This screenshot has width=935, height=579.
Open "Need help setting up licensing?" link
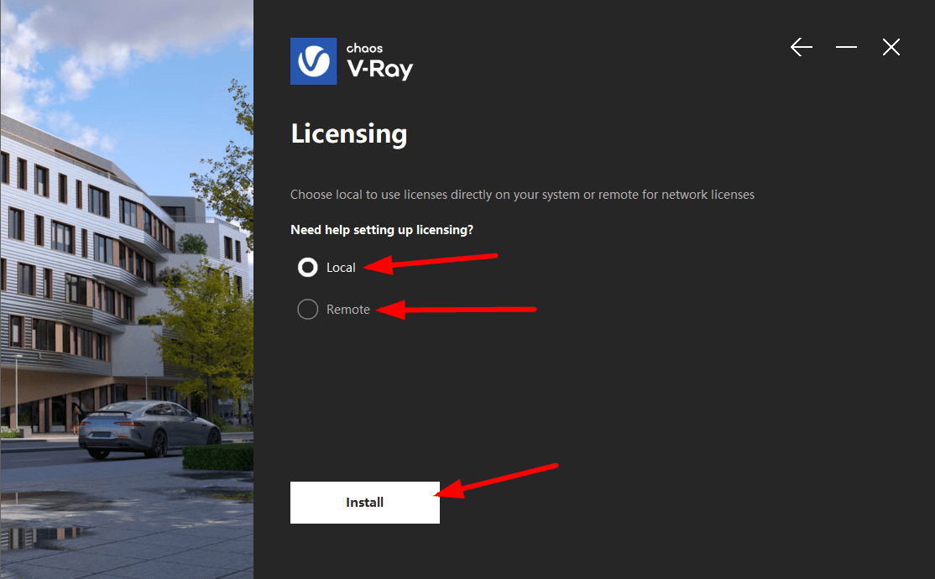tap(382, 230)
